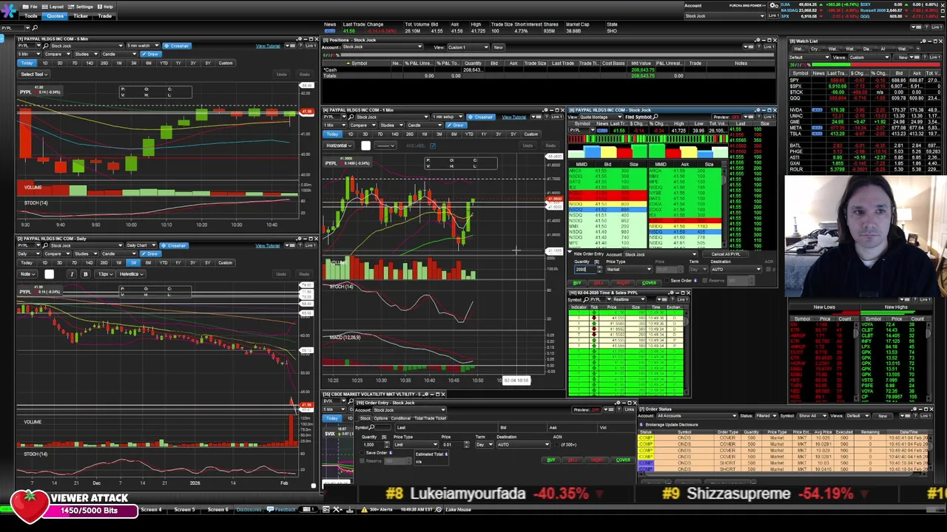The height and width of the screenshot is (532, 947).
Task: Click SHORT button in Order Entry window
Action: pyautogui.click(x=597, y=460)
